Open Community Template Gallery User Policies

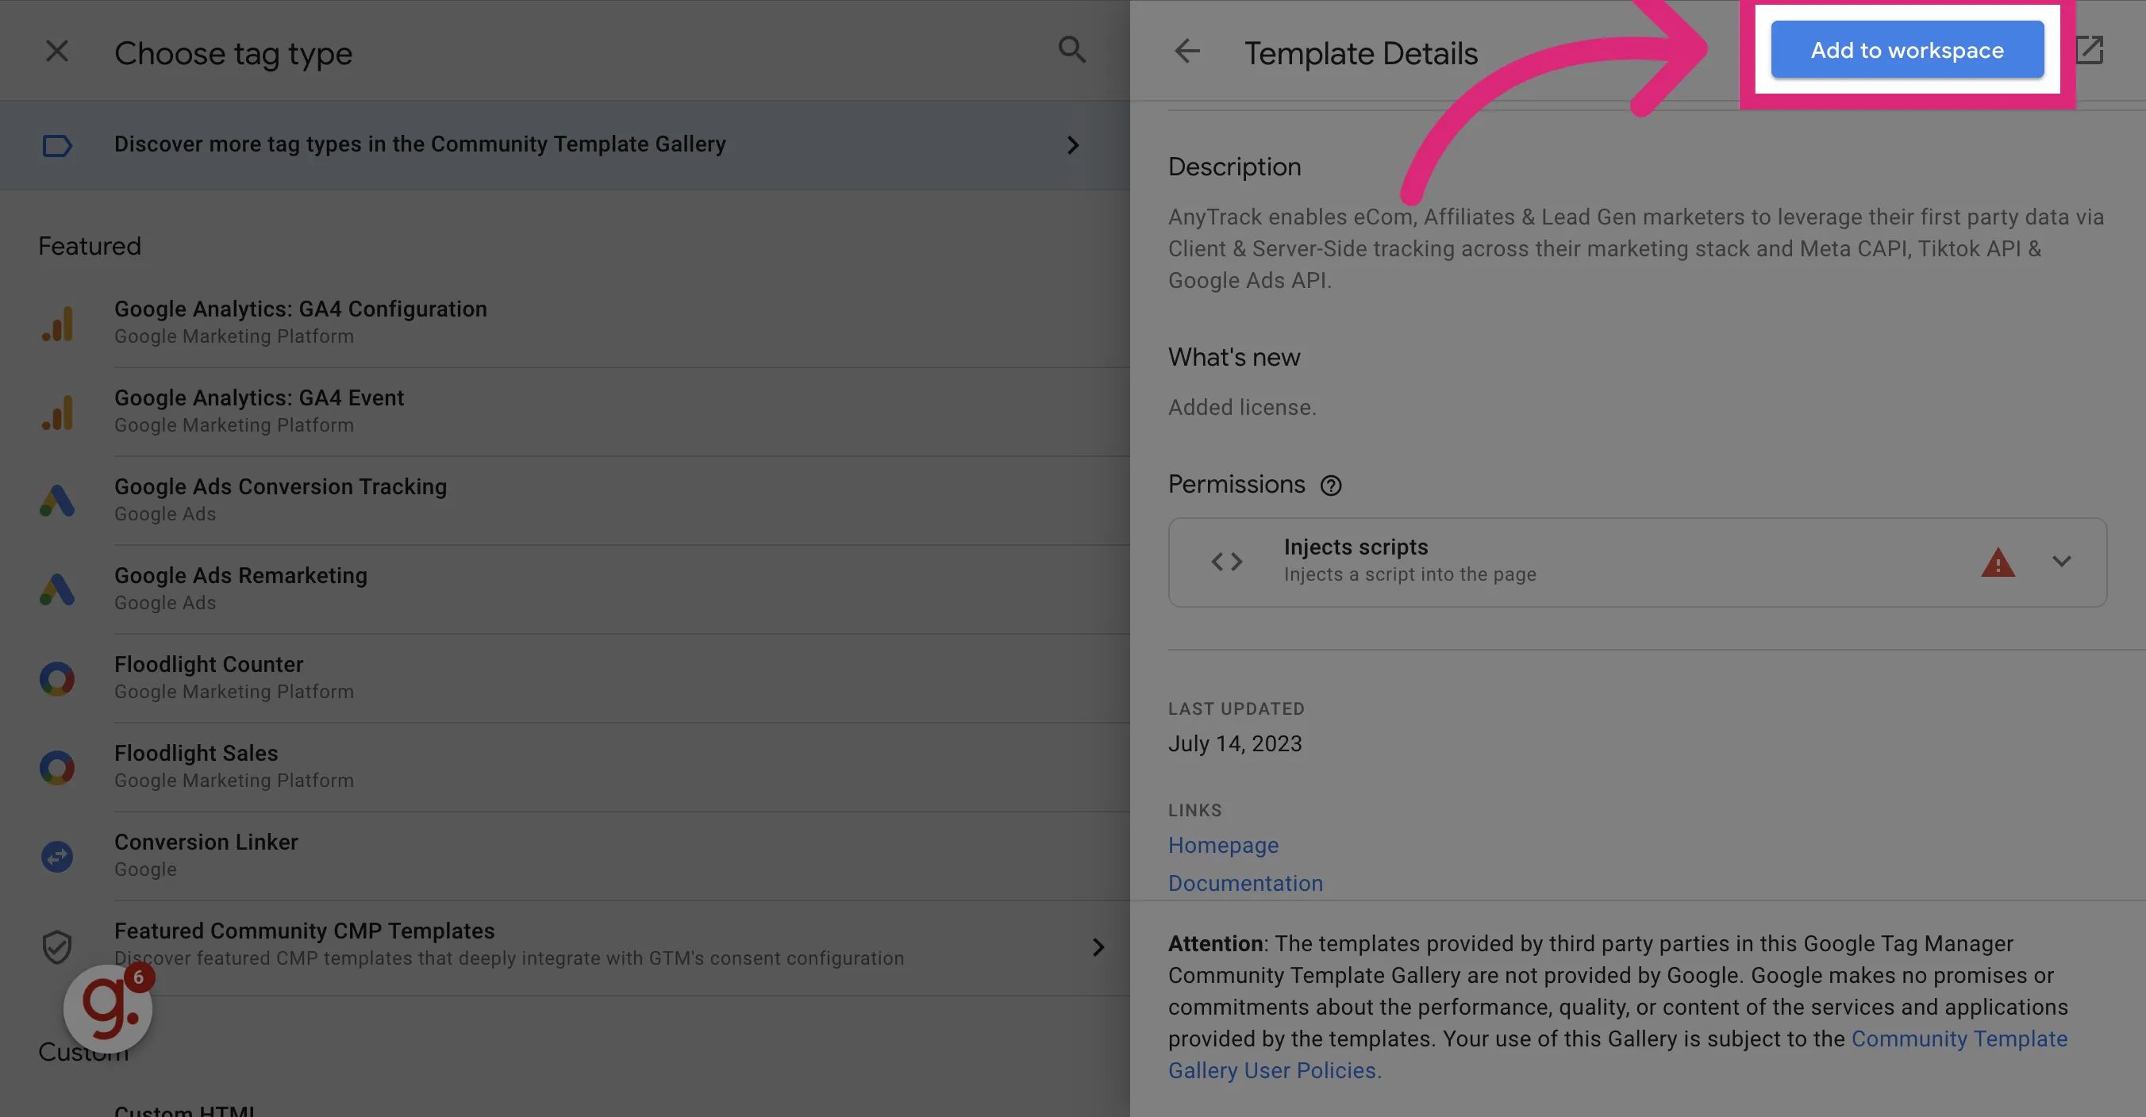pos(1617,1054)
